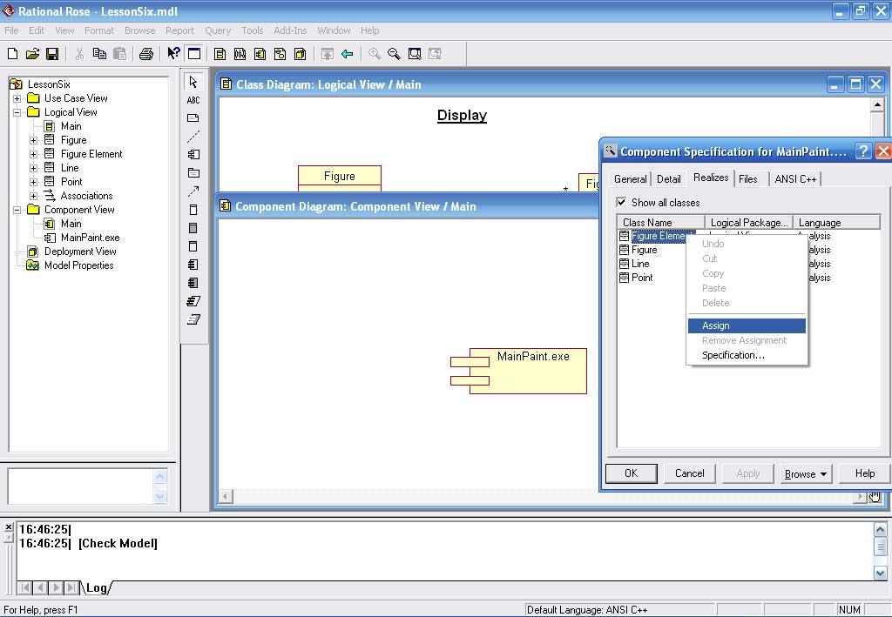Screen dimensions: 892x617
Task: Toggle the Show all classes checkbox
Action: point(621,202)
